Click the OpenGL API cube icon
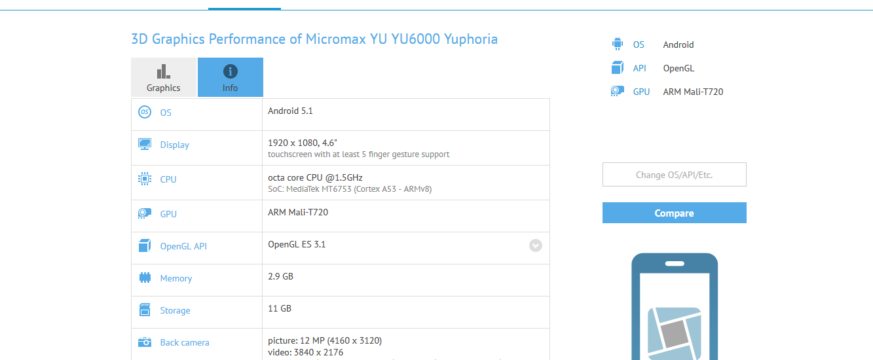 tap(145, 246)
